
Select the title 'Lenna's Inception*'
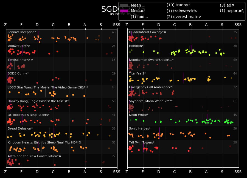pos(22,32)
